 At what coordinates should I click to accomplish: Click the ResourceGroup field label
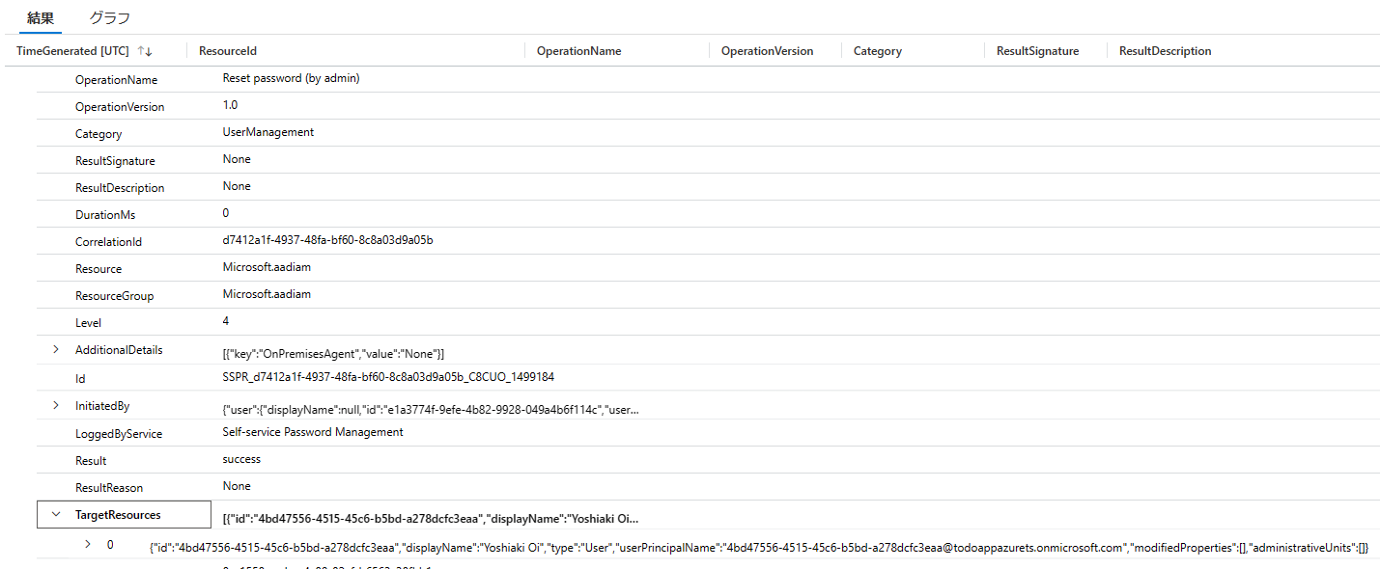pyautogui.click(x=115, y=296)
